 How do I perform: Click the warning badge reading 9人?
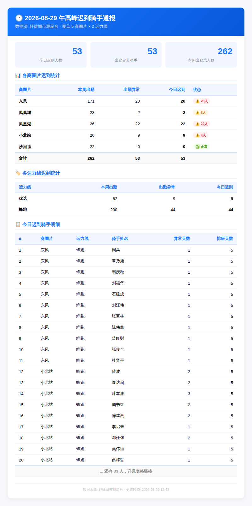tap(201, 135)
